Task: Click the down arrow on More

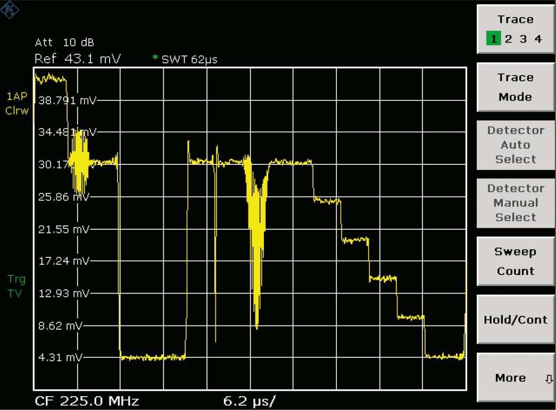Action: pyautogui.click(x=549, y=379)
